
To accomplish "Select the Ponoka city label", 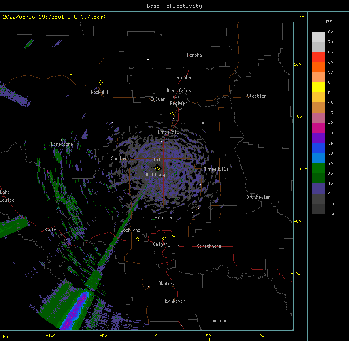I will coord(194,55).
